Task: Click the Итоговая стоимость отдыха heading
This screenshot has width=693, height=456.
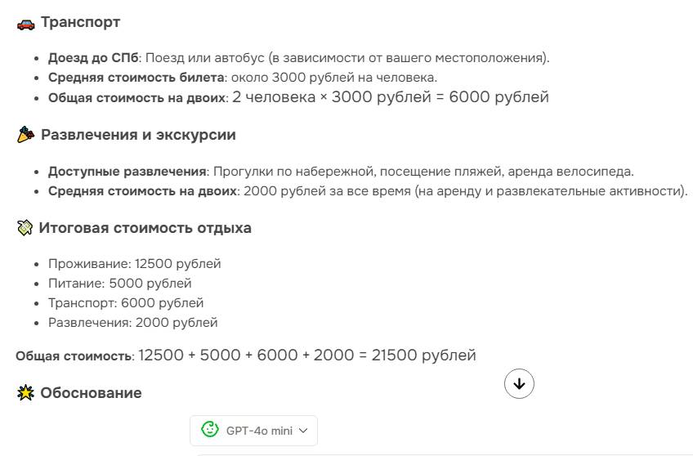Action: click(x=145, y=228)
